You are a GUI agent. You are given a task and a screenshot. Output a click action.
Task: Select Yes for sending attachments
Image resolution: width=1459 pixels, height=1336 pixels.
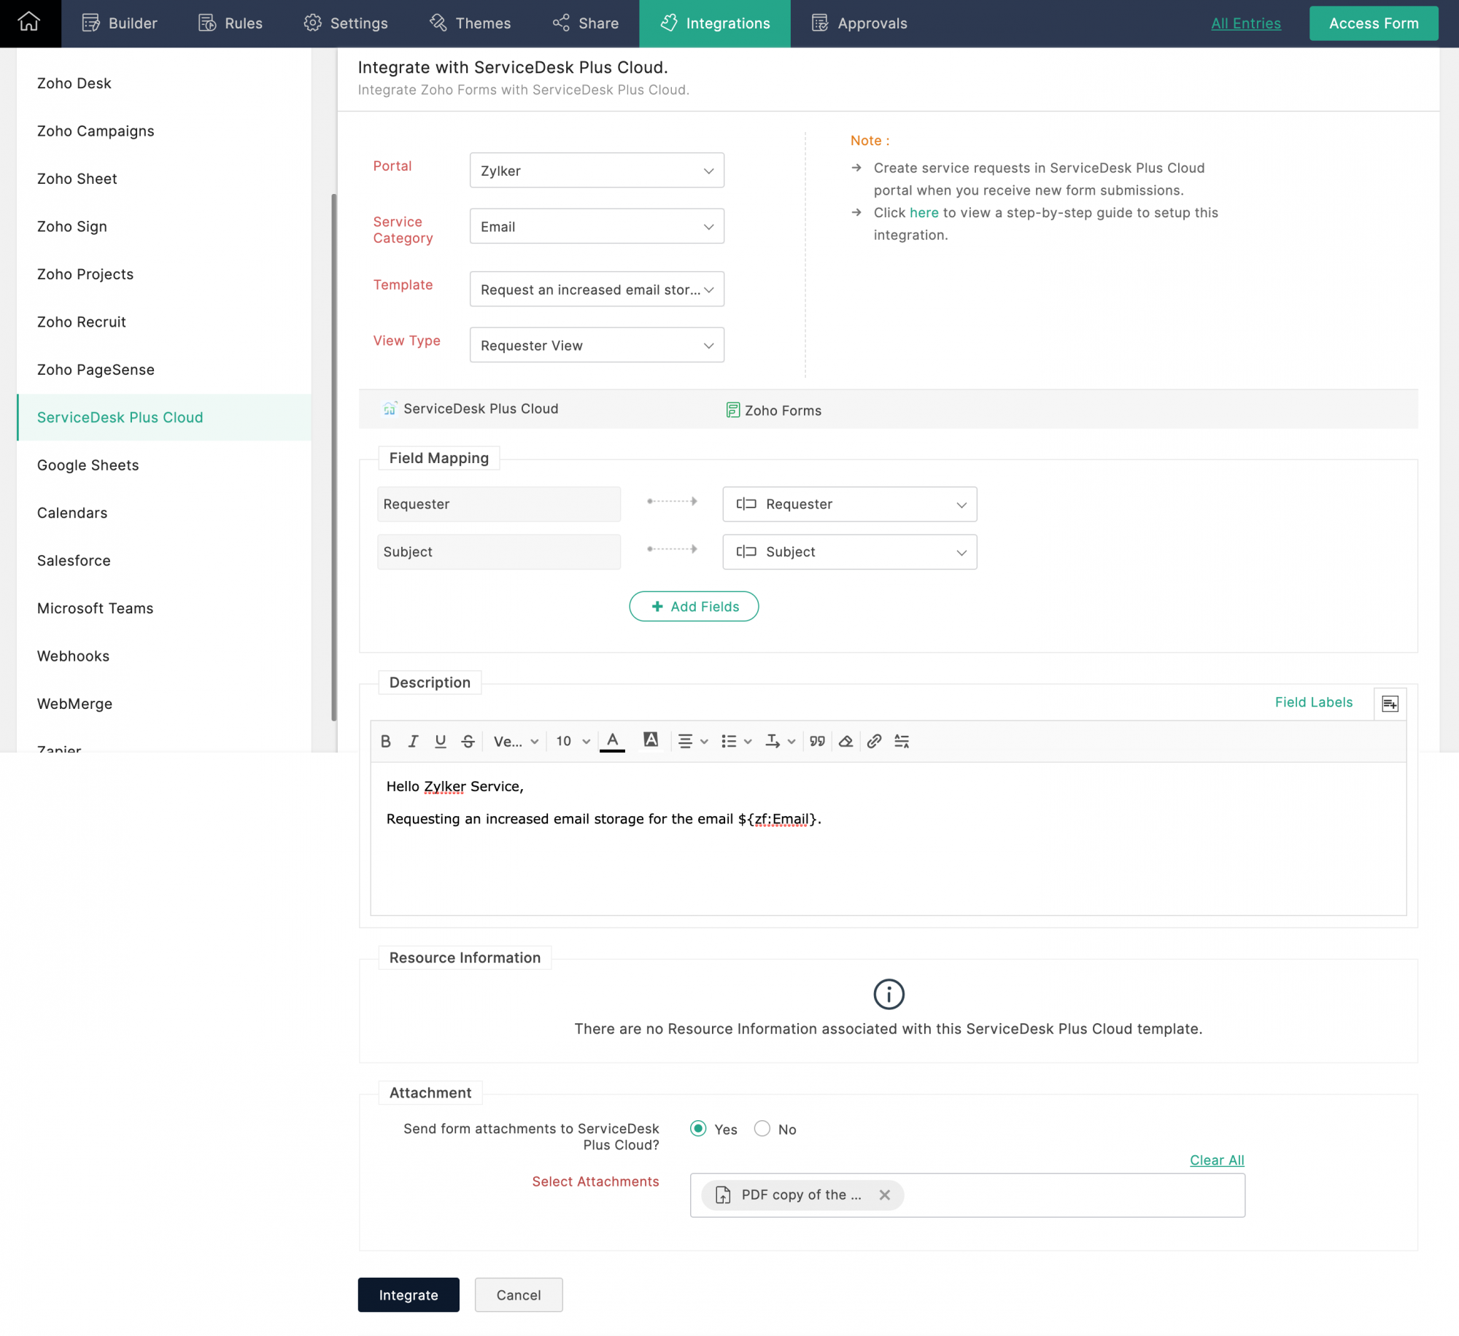pos(698,1129)
